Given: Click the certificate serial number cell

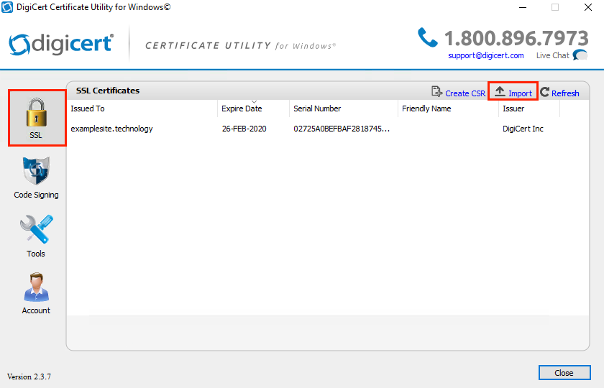Looking at the screenshot, I should [342, 129].
